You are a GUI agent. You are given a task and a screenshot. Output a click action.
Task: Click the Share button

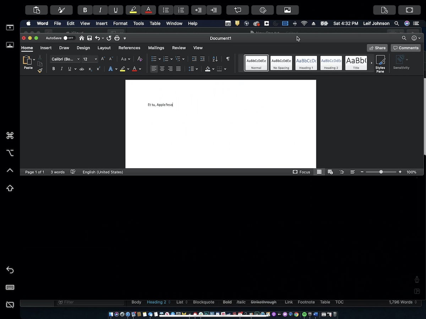[x=377, y=48]
